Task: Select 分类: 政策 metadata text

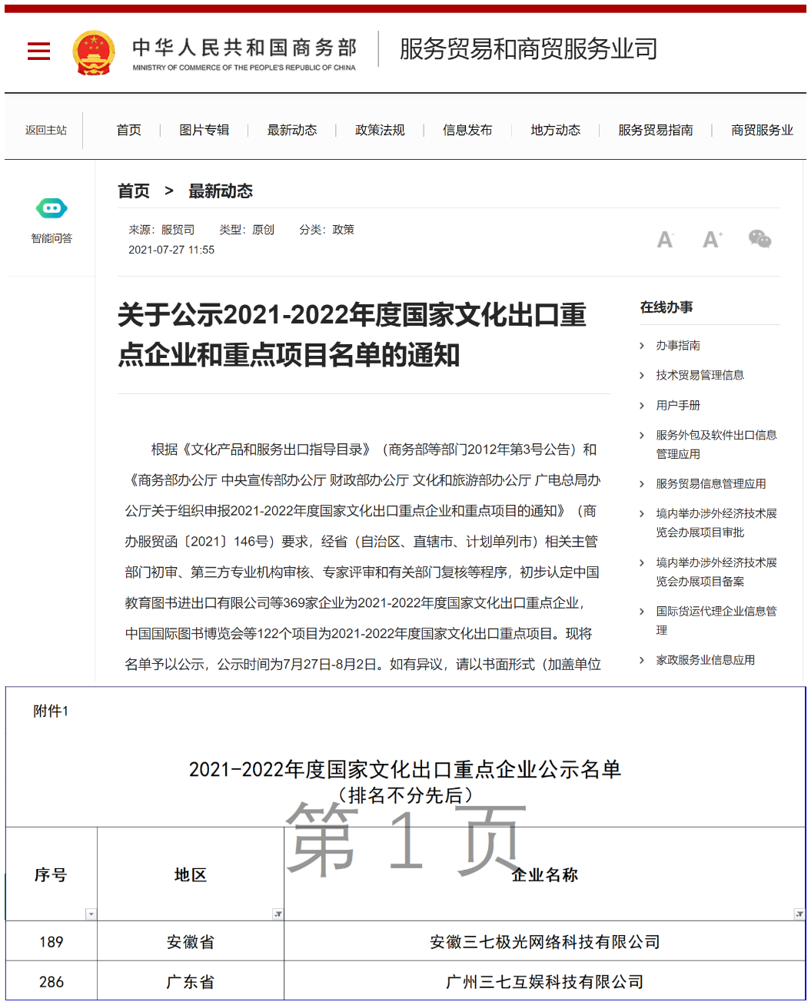Action: (x=327, y=230)
